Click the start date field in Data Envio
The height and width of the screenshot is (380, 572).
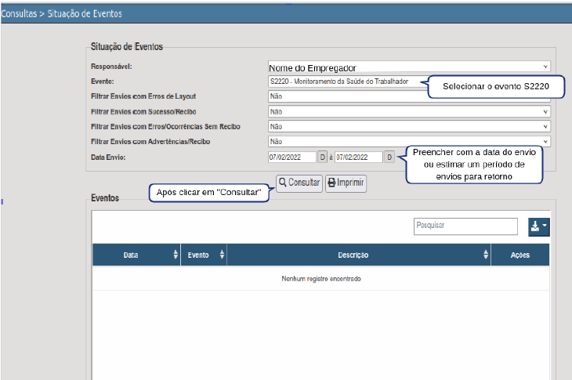point(291,157)
